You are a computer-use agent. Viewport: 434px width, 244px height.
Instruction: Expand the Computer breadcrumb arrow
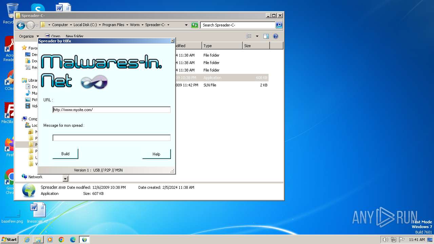(71, 25)
